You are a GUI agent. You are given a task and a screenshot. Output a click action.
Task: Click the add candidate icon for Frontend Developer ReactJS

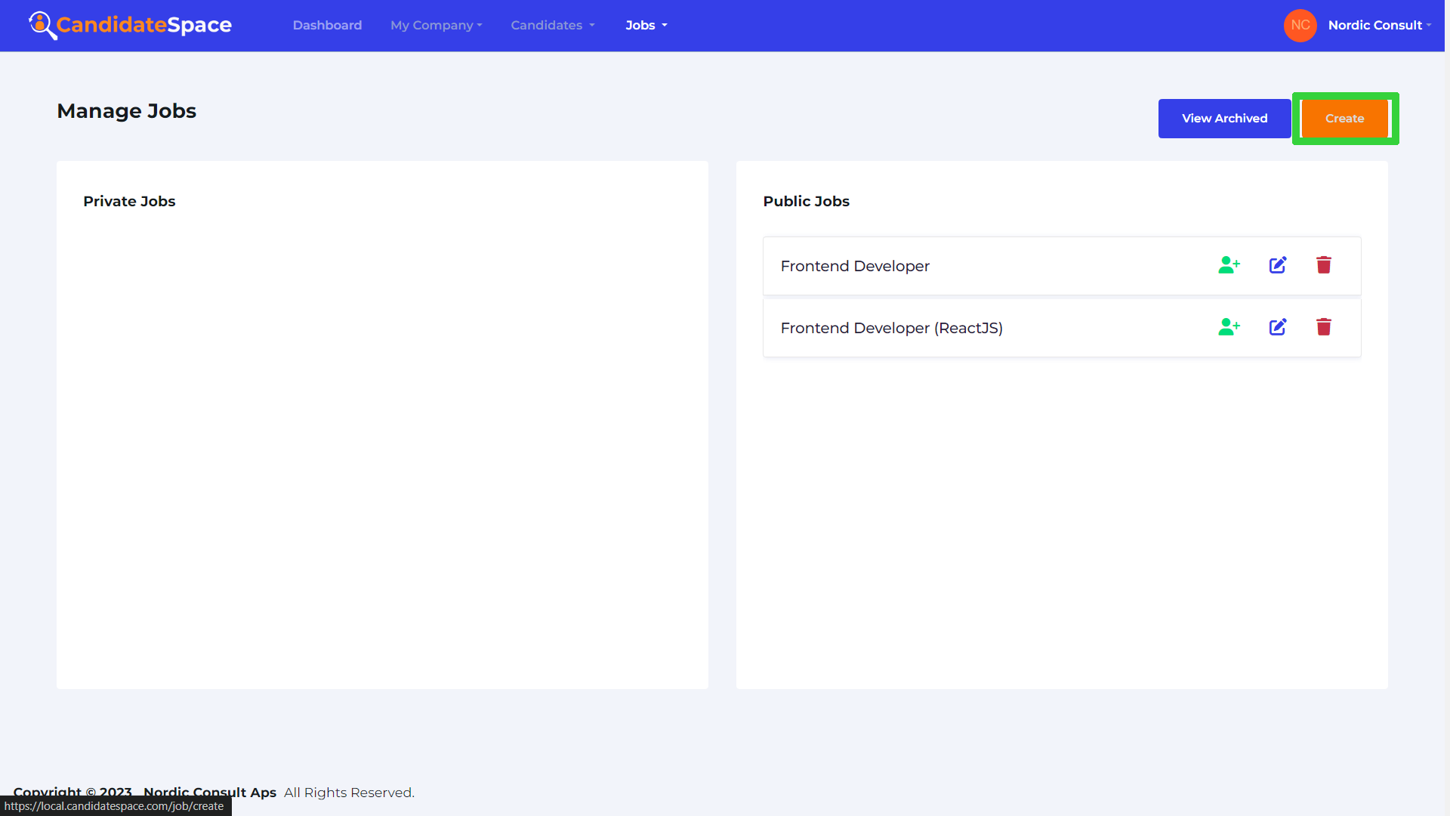click(x=1229, y=327)
